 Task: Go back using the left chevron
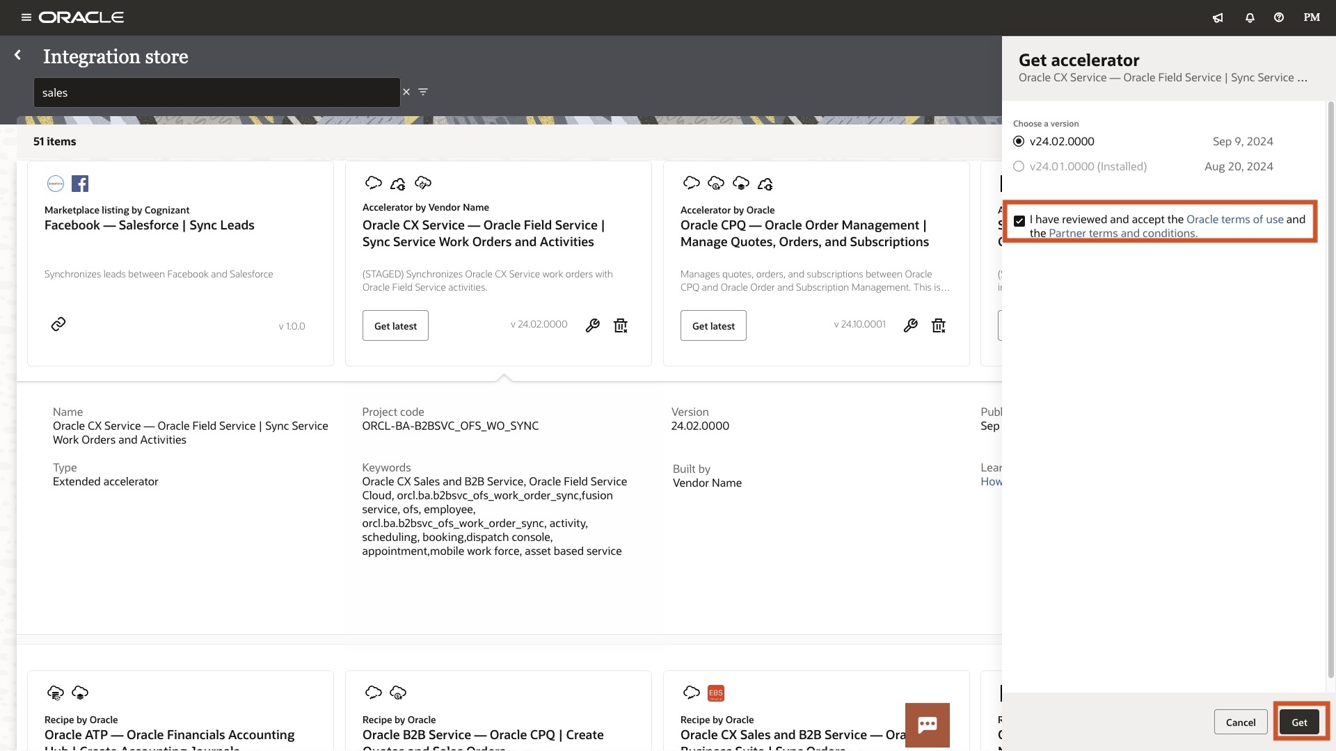point(18,55)
